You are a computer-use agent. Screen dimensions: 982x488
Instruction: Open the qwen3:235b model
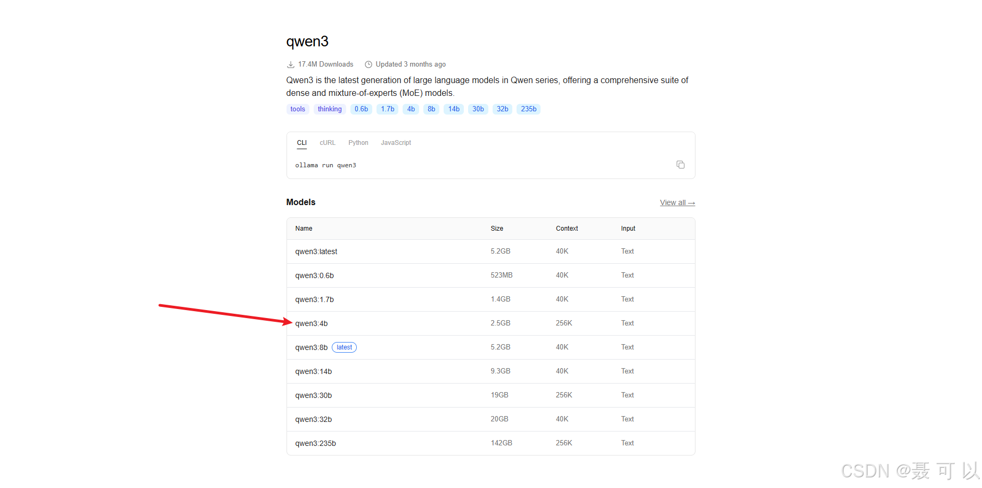coord(316,443)
